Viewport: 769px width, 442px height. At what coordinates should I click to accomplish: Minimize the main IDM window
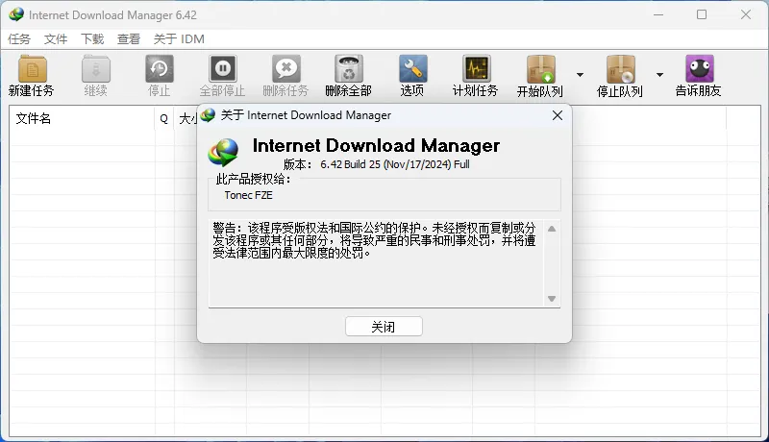tap(658, 14)
